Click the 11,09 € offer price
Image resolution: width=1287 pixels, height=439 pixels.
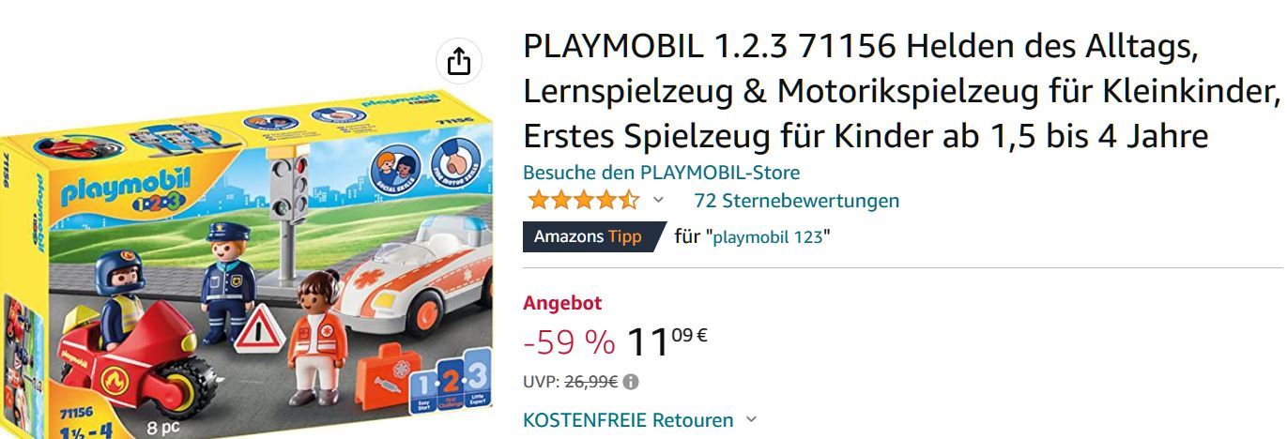coord(666,341)
